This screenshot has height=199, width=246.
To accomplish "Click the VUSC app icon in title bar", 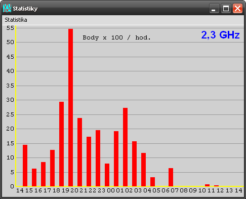I will (7, 8).
